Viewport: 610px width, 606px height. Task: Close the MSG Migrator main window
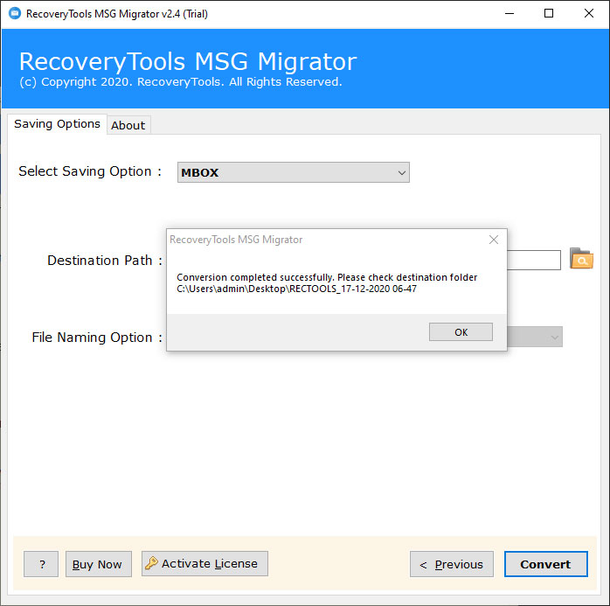[x=589, y=14]
